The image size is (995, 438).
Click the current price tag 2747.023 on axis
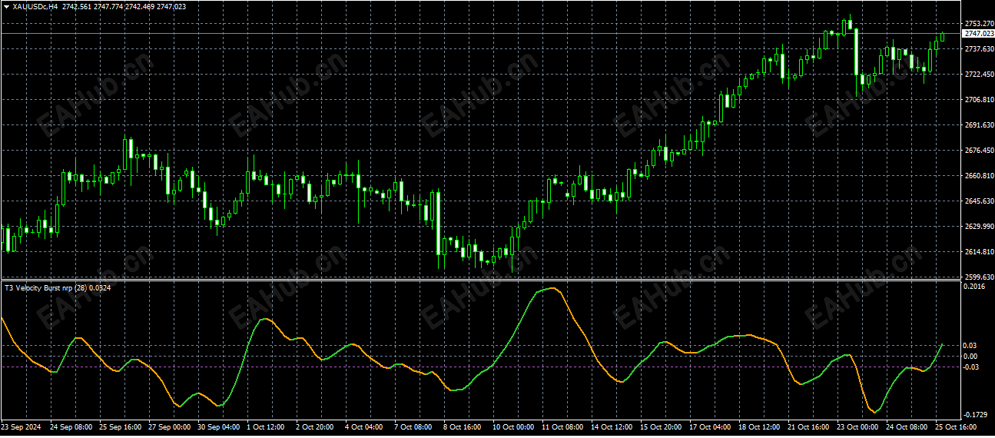pos(978,34)
